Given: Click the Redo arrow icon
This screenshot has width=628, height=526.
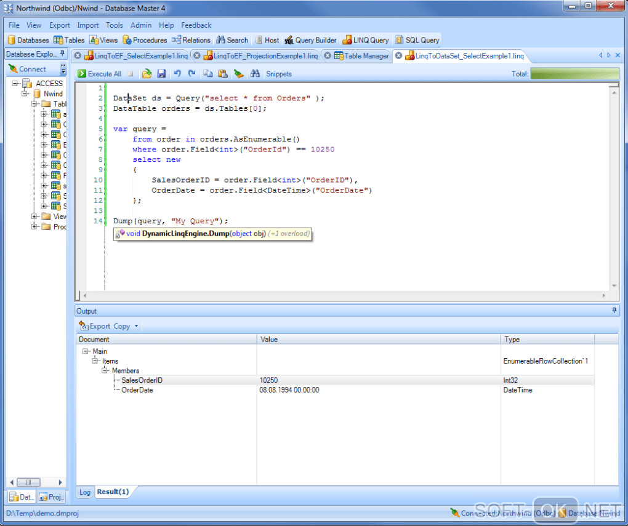Looking at the screenshot, I should pos(191,74).
